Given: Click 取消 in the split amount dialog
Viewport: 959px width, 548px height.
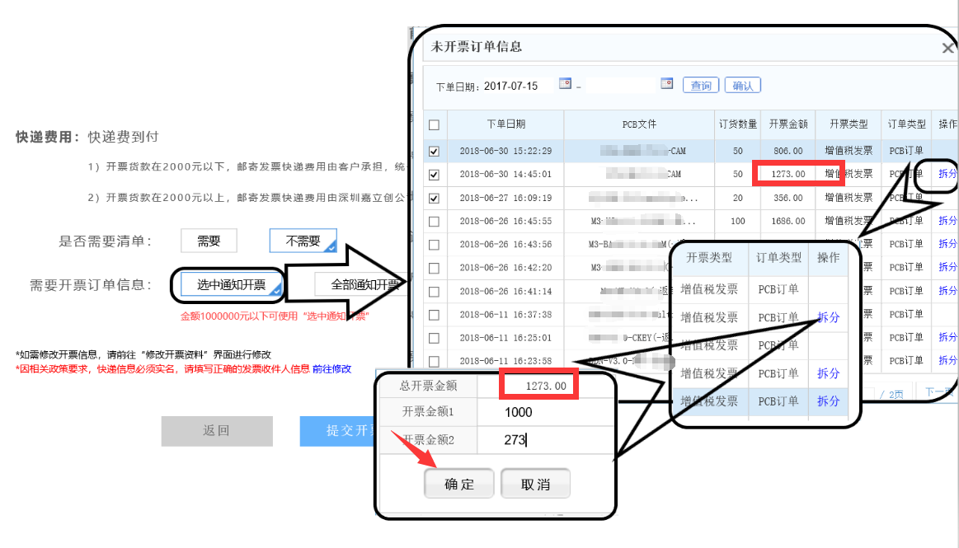Looking at the screenshot, I should pyautogui.click(x=535, y=485).
